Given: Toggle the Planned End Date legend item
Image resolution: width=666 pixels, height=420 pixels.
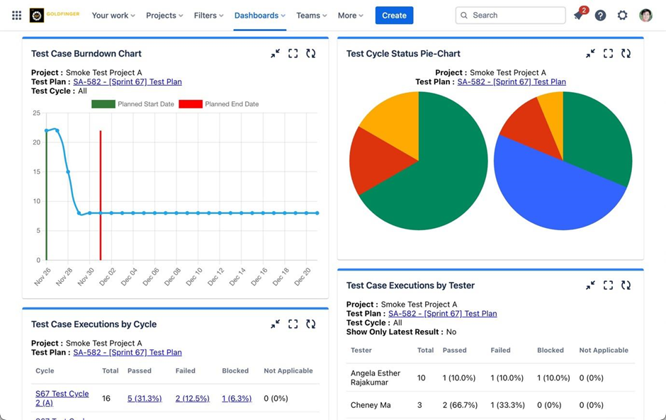Looking at the screenshot, I should click(x=219, y=104).
